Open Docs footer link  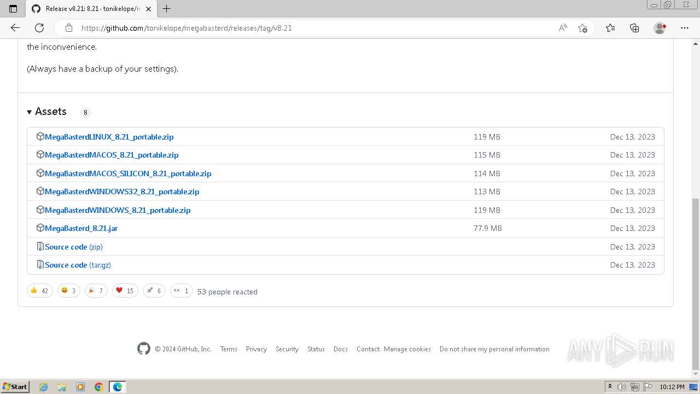341,349
